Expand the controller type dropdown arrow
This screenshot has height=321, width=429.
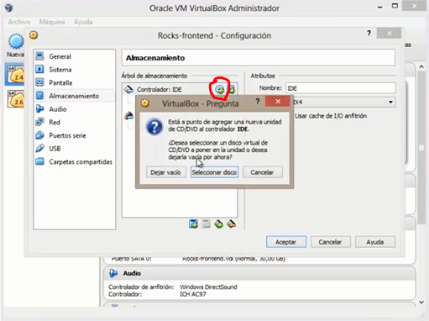click(x=390, y=103)
